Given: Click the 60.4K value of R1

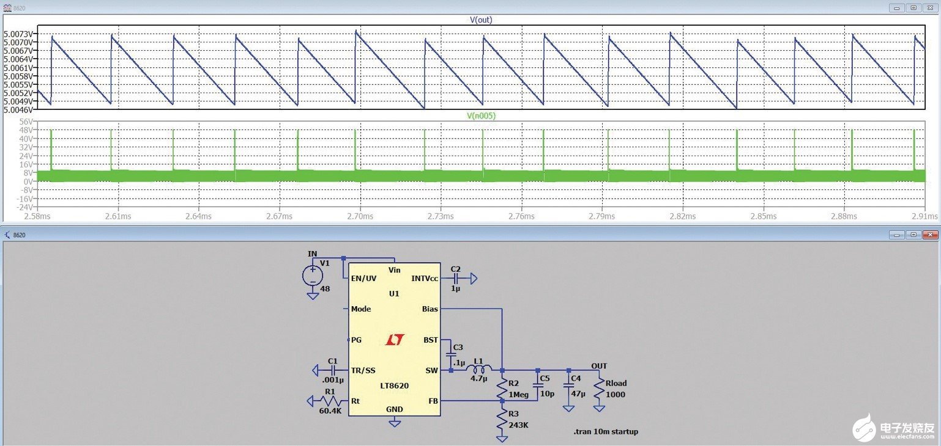Looking at the screenshot, I should tap(330, 411).
